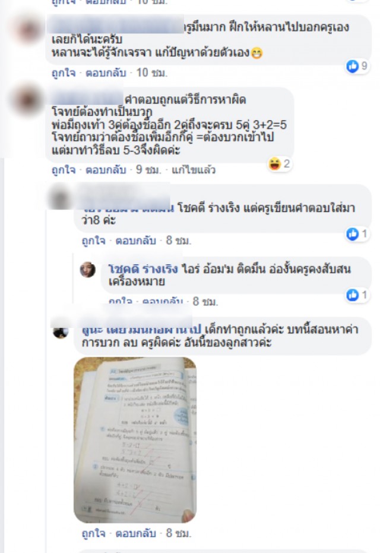The width and height of the screenshot is (380, 553).
Task: Click the mentioned name ไอร่ อ้อม'ม ติดมึน
Action: (x=224, y=270)
